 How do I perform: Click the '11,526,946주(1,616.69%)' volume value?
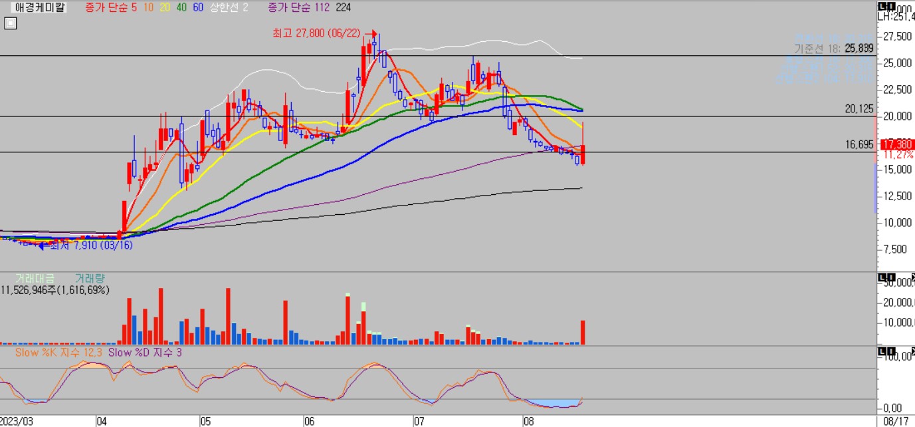point(55,290)
